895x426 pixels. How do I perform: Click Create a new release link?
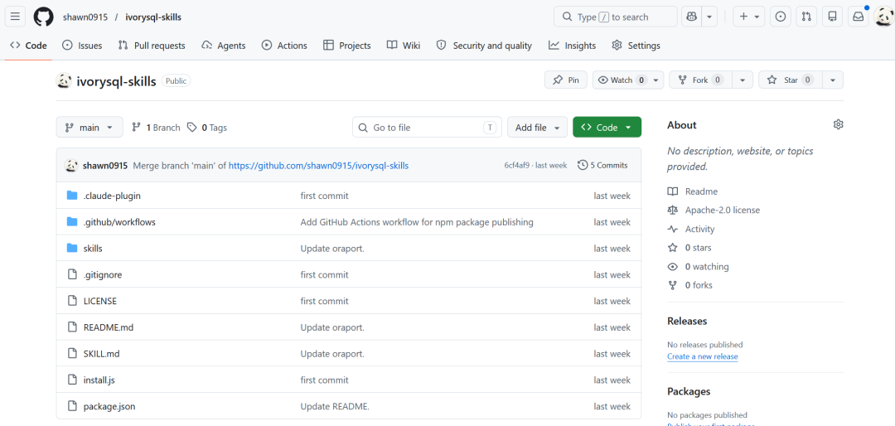click(x=702, y=356)
